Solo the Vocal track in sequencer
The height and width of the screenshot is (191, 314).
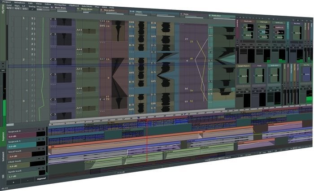pos(43,148)
